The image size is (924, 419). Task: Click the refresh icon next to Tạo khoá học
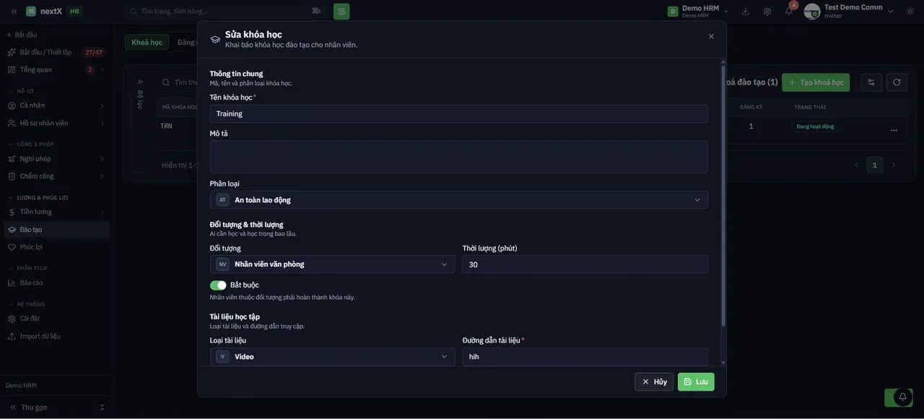click(x=897, y=82)
